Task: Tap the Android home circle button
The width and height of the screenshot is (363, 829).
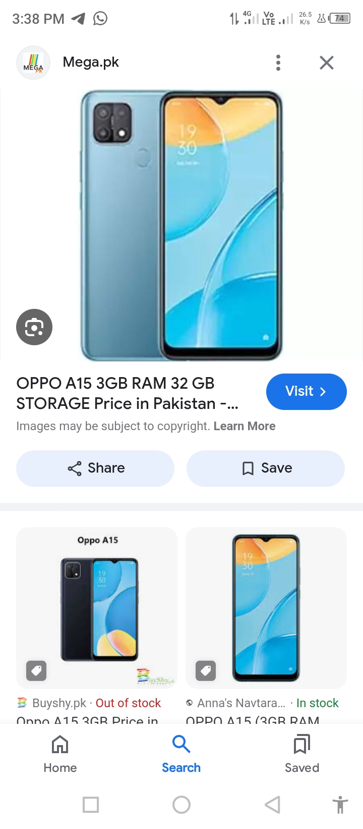Action: click(181, 804)
